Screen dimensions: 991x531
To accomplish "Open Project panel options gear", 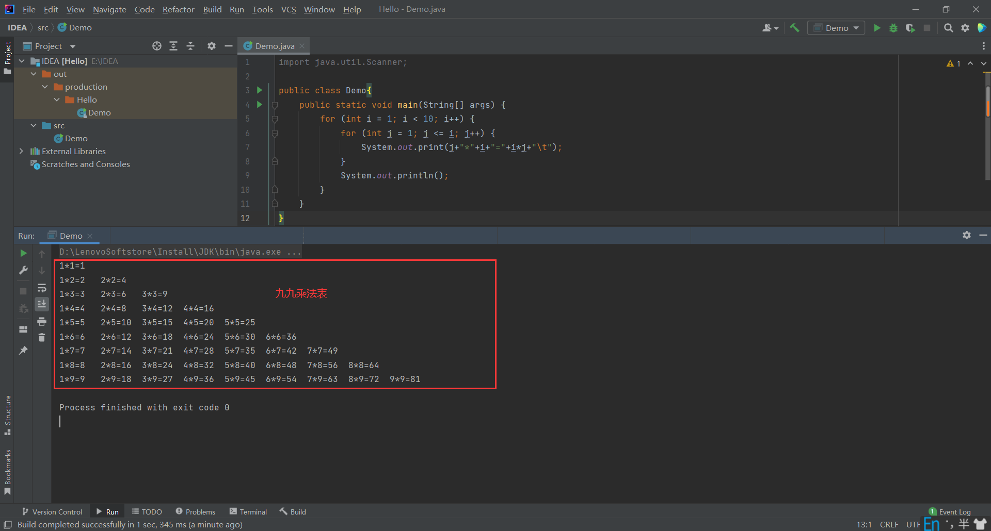I will pyautogui.click(x=212, y=46).
